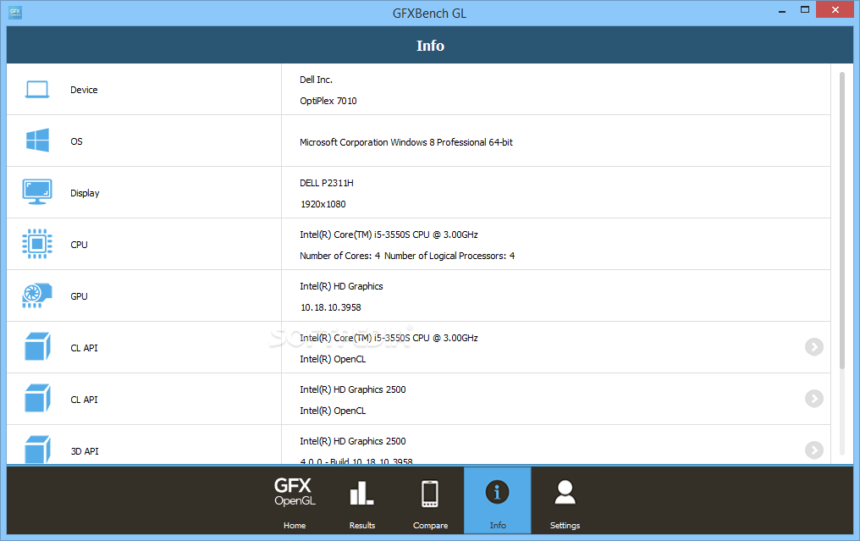Click the 'Intel(R) HD Graphics' GPU text
Image resolution: width=860 pixels, height=541 pixels.
pyautogui.click(x=341, y=286)
